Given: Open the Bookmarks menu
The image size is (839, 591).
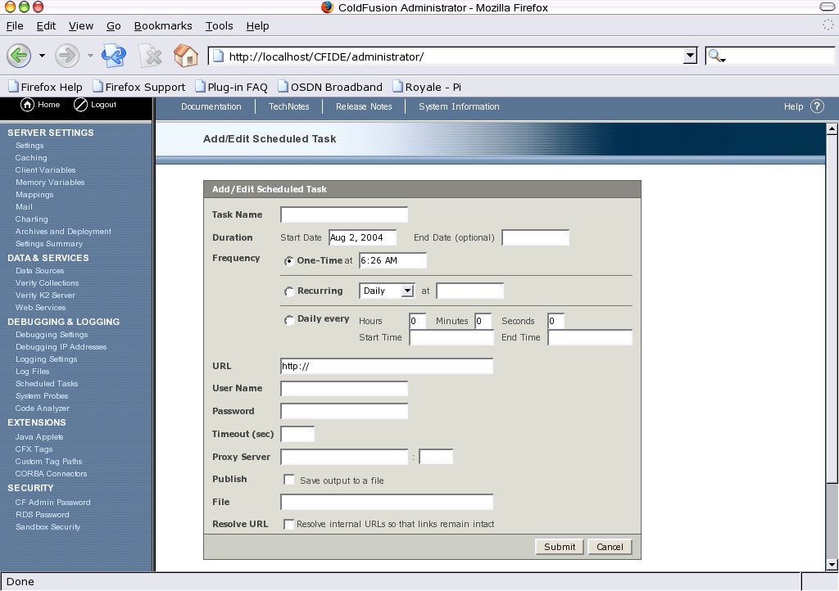Looking at the screenshot, I should pyautogui.click(x=162, y=26).
